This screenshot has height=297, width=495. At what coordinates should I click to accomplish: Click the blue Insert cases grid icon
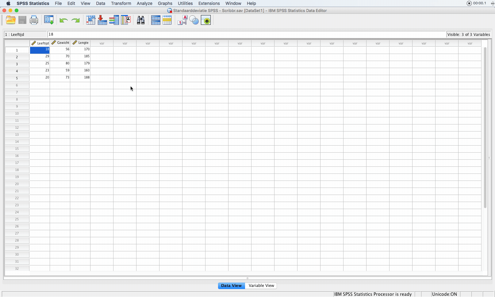click(x=156, y=20)
